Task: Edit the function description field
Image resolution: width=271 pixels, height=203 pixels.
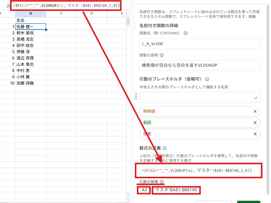Action: point(200,65)
